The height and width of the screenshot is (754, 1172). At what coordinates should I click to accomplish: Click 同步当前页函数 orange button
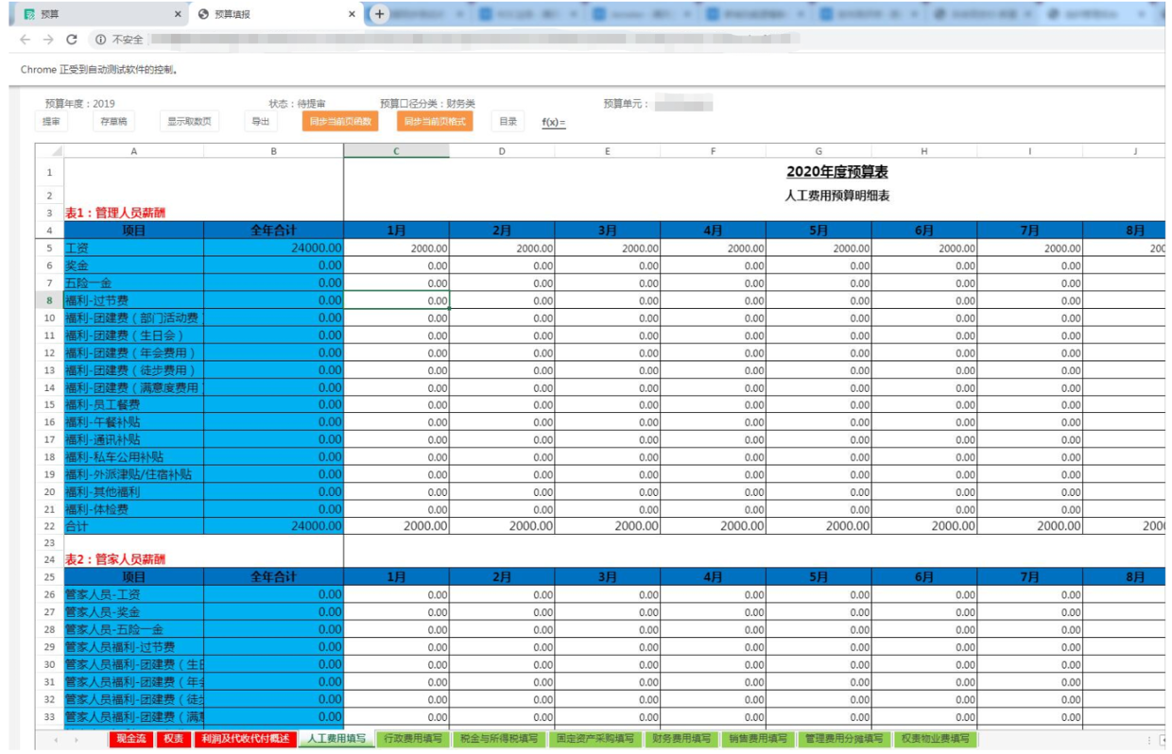340,122
